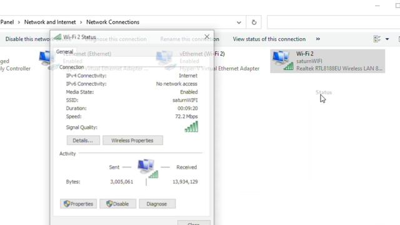Click sent bytes 3,005,061 value
The width and height of the screenshot is (400, 225).
[122, 182]
